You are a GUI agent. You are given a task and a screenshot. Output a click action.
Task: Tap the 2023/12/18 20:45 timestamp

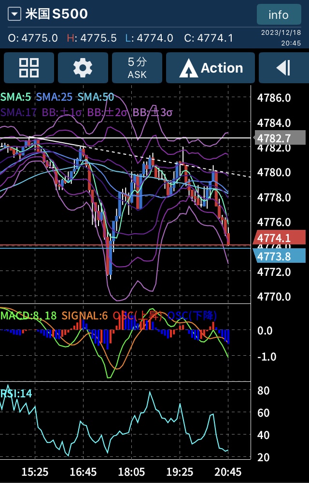tap(281, 38)
